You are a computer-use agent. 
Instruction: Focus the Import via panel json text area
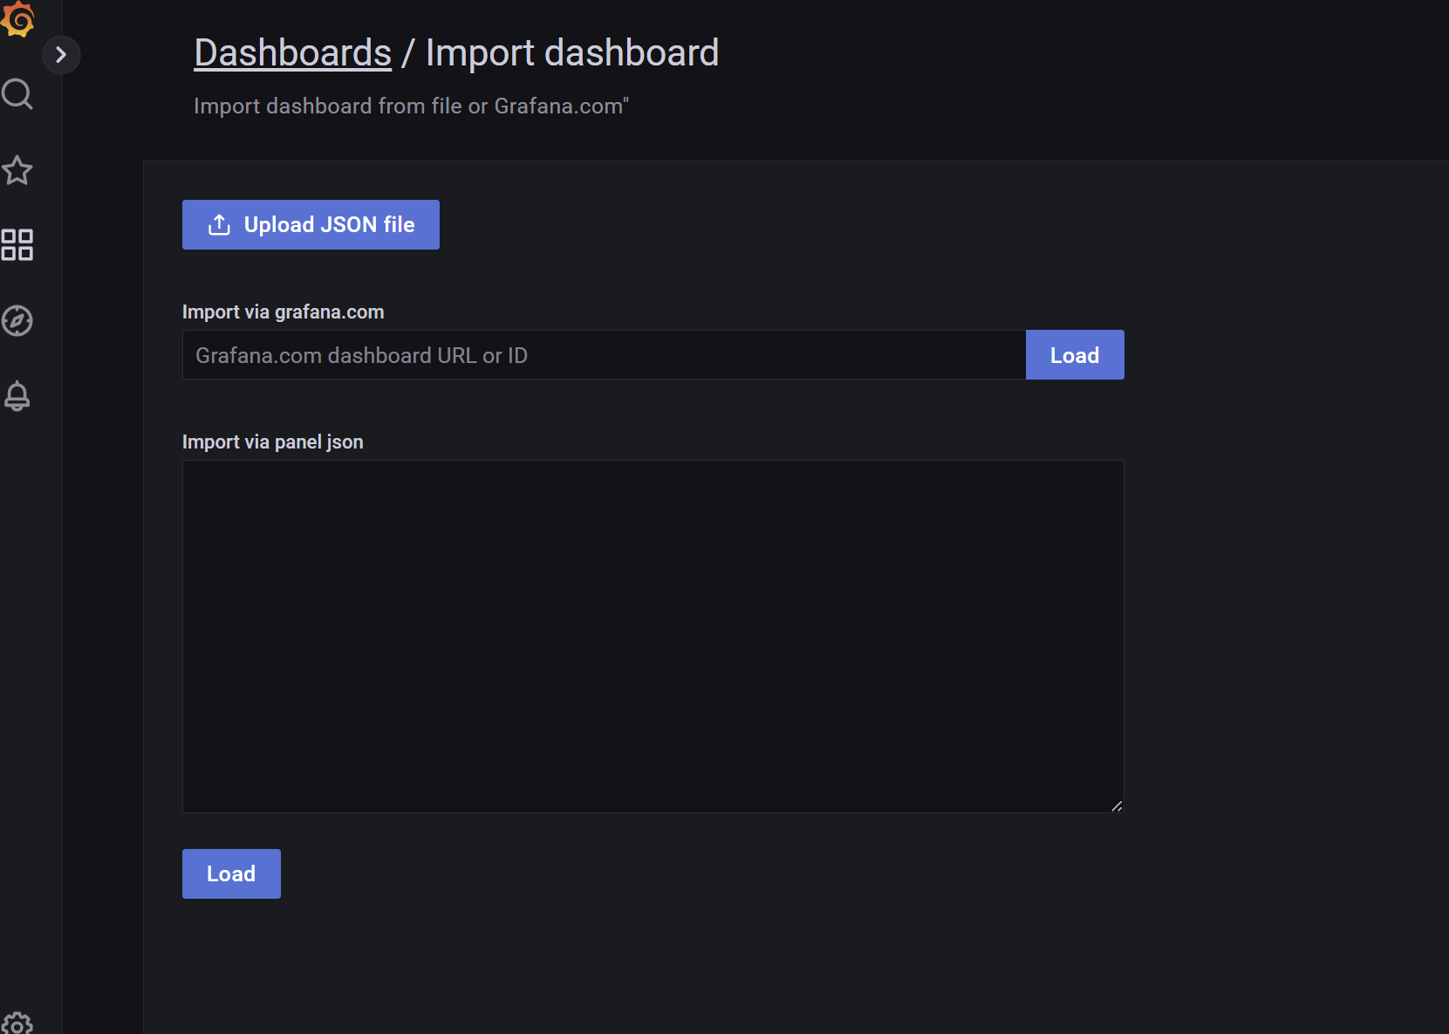(653, 637)
